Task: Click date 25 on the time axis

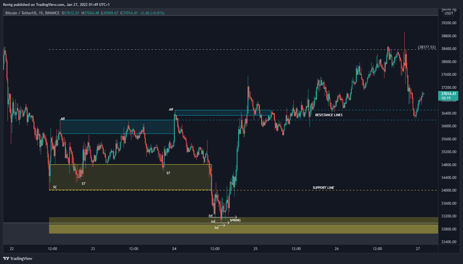Action: coord(255,249)
